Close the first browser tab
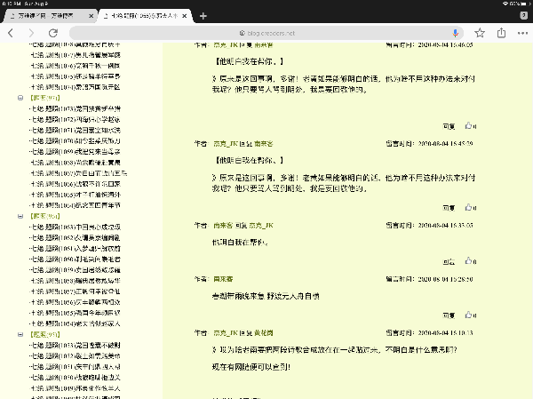This screenshot has width=533, height=399. click(91, 16)
